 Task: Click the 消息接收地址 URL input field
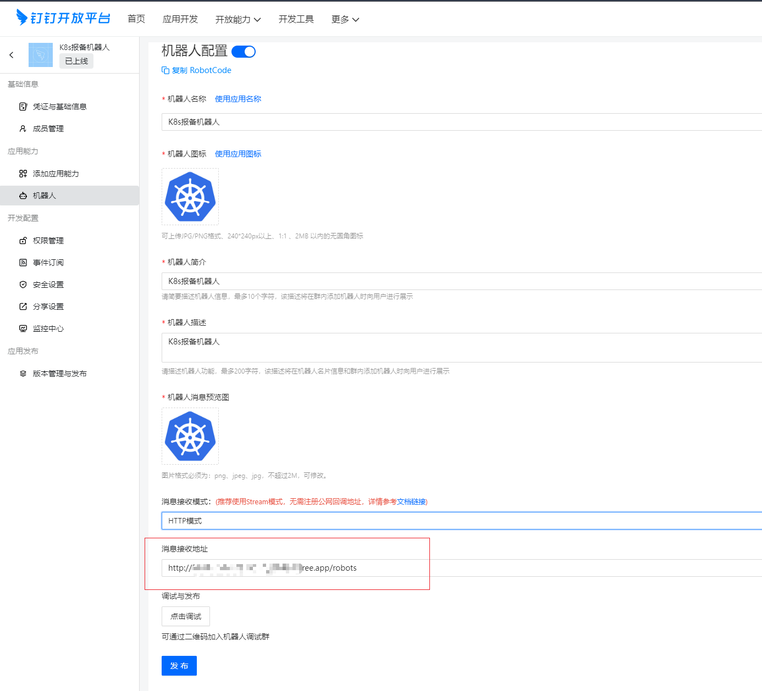click(462, 568)
